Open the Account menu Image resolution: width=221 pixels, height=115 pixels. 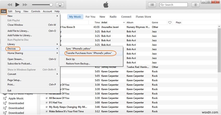(x=47, y=11)
